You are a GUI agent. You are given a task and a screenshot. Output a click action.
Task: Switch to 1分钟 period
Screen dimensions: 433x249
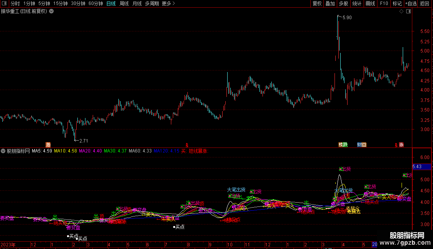click(29, 3)
